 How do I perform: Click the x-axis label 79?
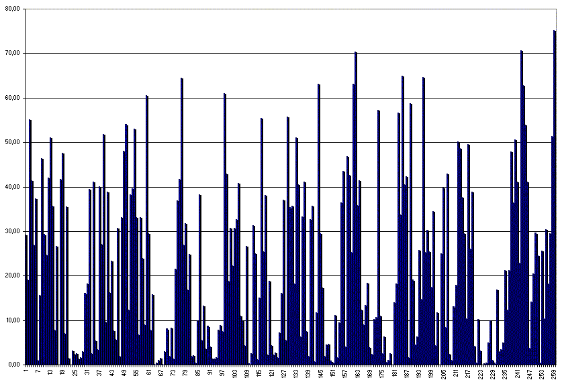pyautogui.click(x=185, y=372)
